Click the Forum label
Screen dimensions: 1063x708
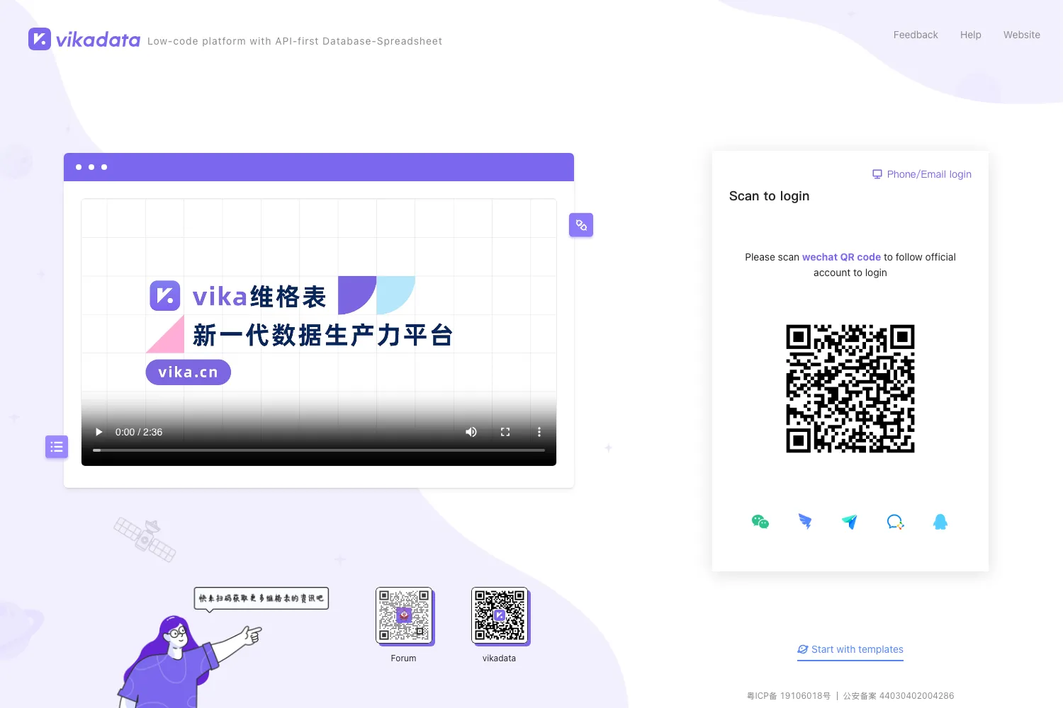[x=403, y=658]
